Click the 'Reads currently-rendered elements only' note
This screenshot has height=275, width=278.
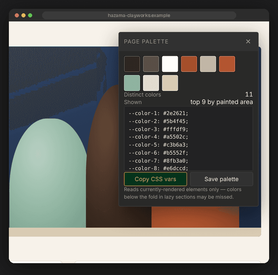tap(183, 193)
